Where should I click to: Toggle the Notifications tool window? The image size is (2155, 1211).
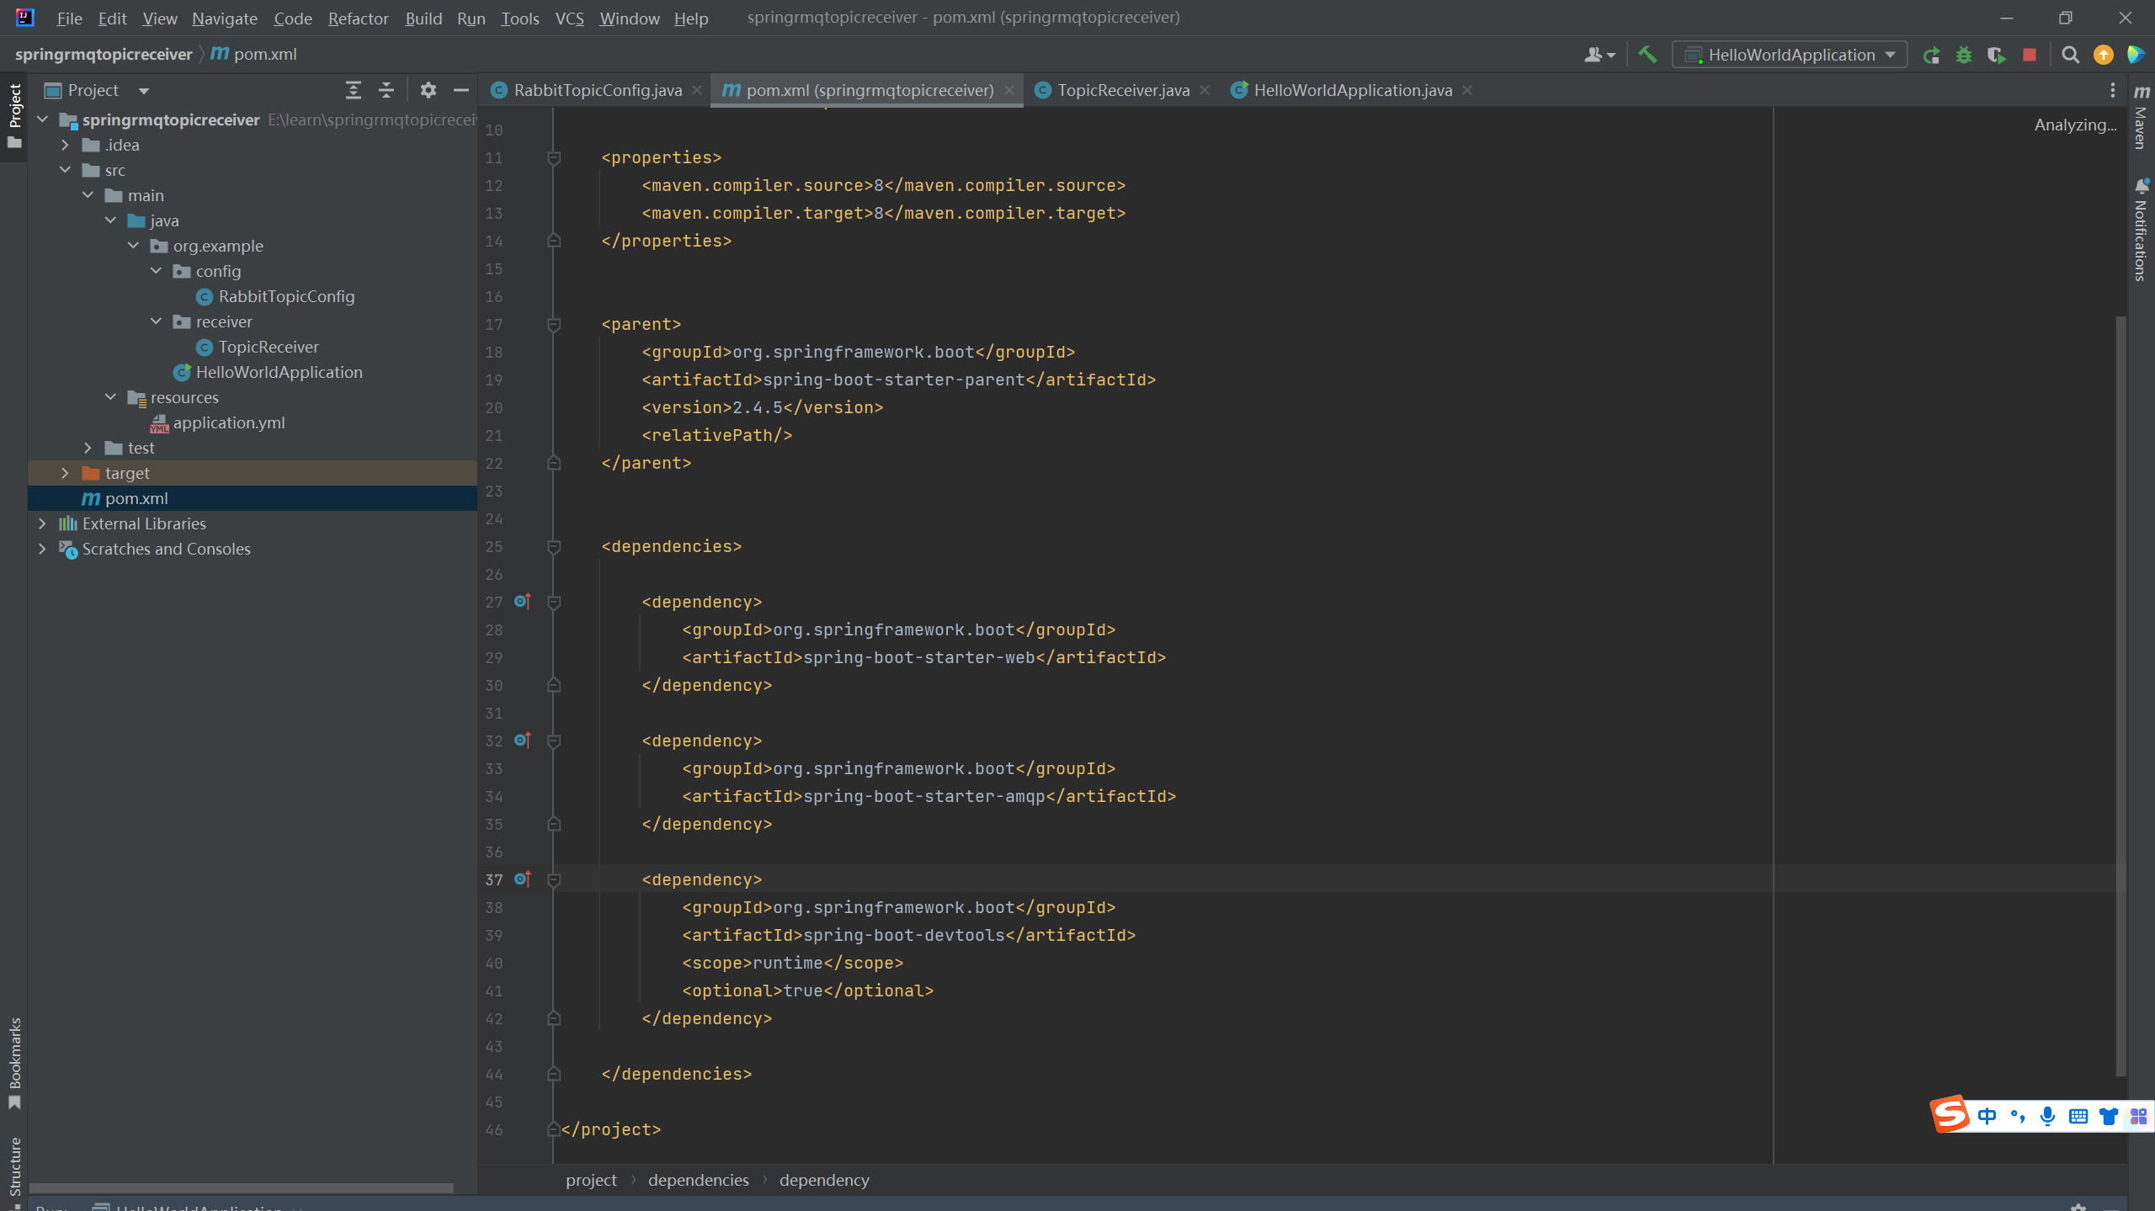2141,231
